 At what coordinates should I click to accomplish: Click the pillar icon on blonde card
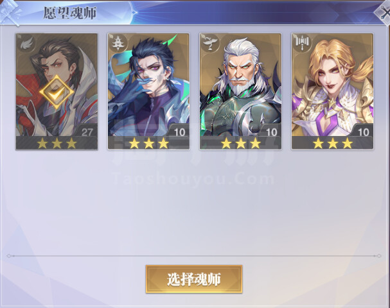(x=302, y=43)
